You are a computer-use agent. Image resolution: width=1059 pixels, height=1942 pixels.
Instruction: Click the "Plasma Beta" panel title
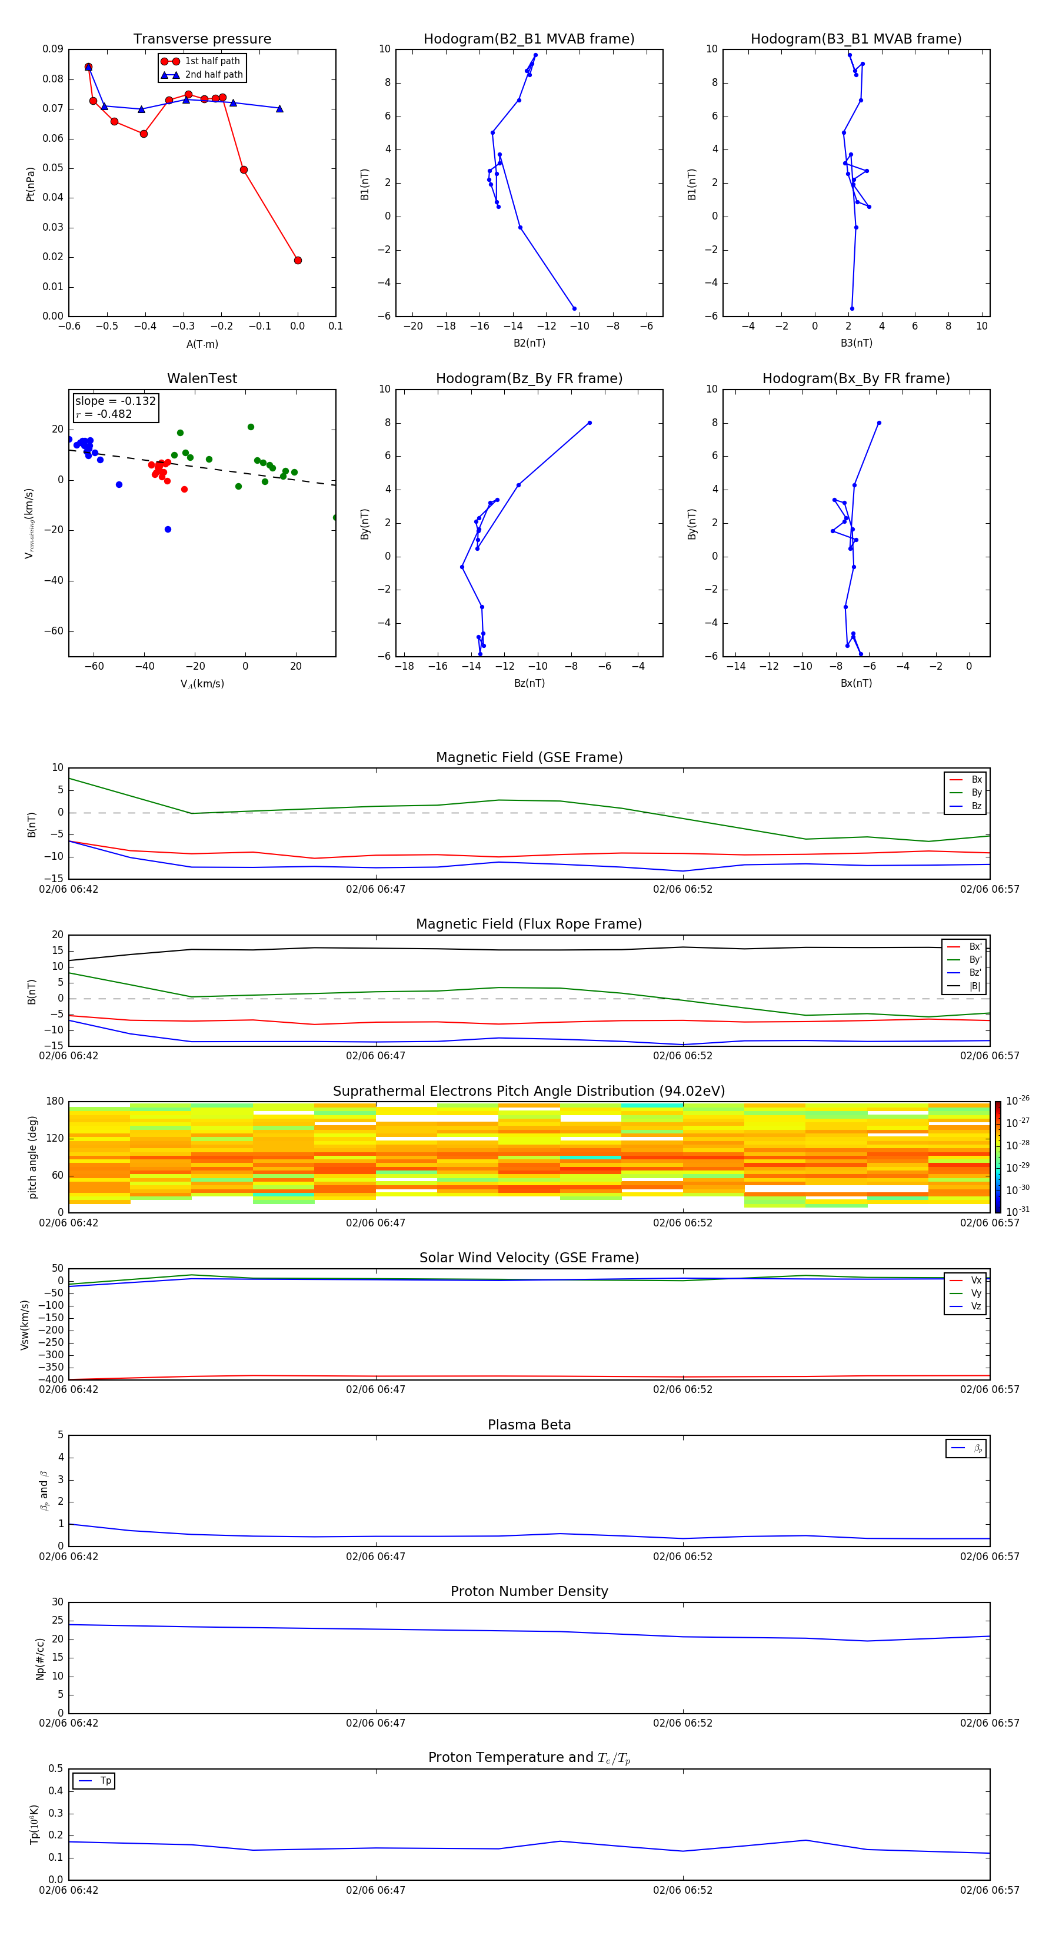pos(529,1425)
